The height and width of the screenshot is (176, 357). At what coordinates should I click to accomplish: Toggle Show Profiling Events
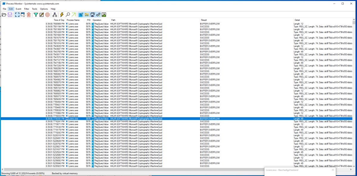[x=104, y=15]
